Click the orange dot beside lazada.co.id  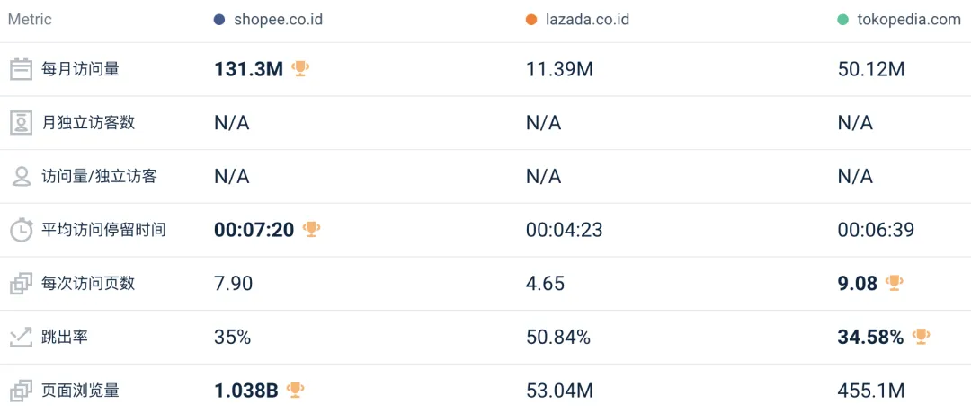click(x=531, y=20)
